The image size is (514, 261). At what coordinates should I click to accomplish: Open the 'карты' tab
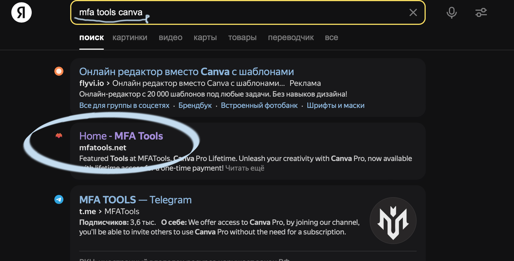(205, 38)
